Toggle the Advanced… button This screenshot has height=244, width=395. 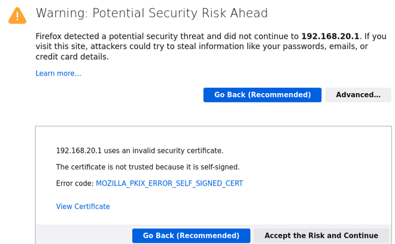(358, 95)
